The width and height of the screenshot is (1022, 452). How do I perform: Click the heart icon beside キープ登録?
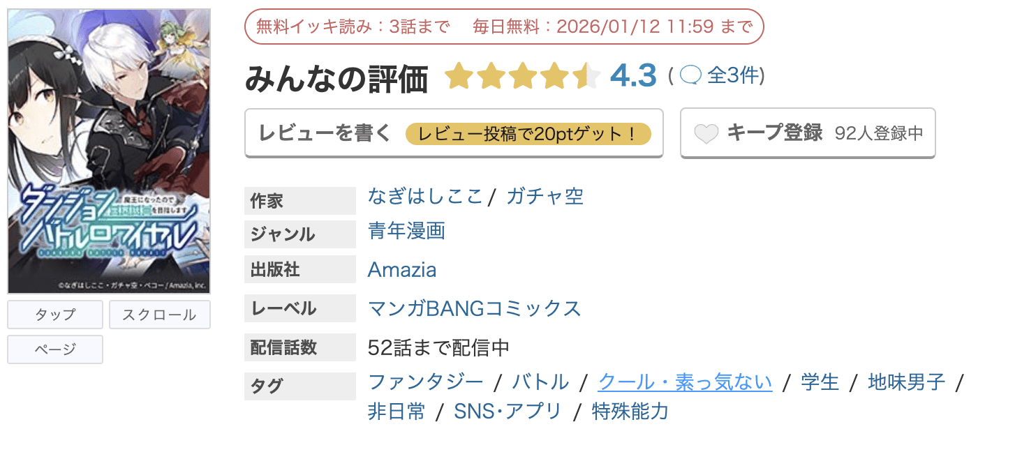[706, 133]
